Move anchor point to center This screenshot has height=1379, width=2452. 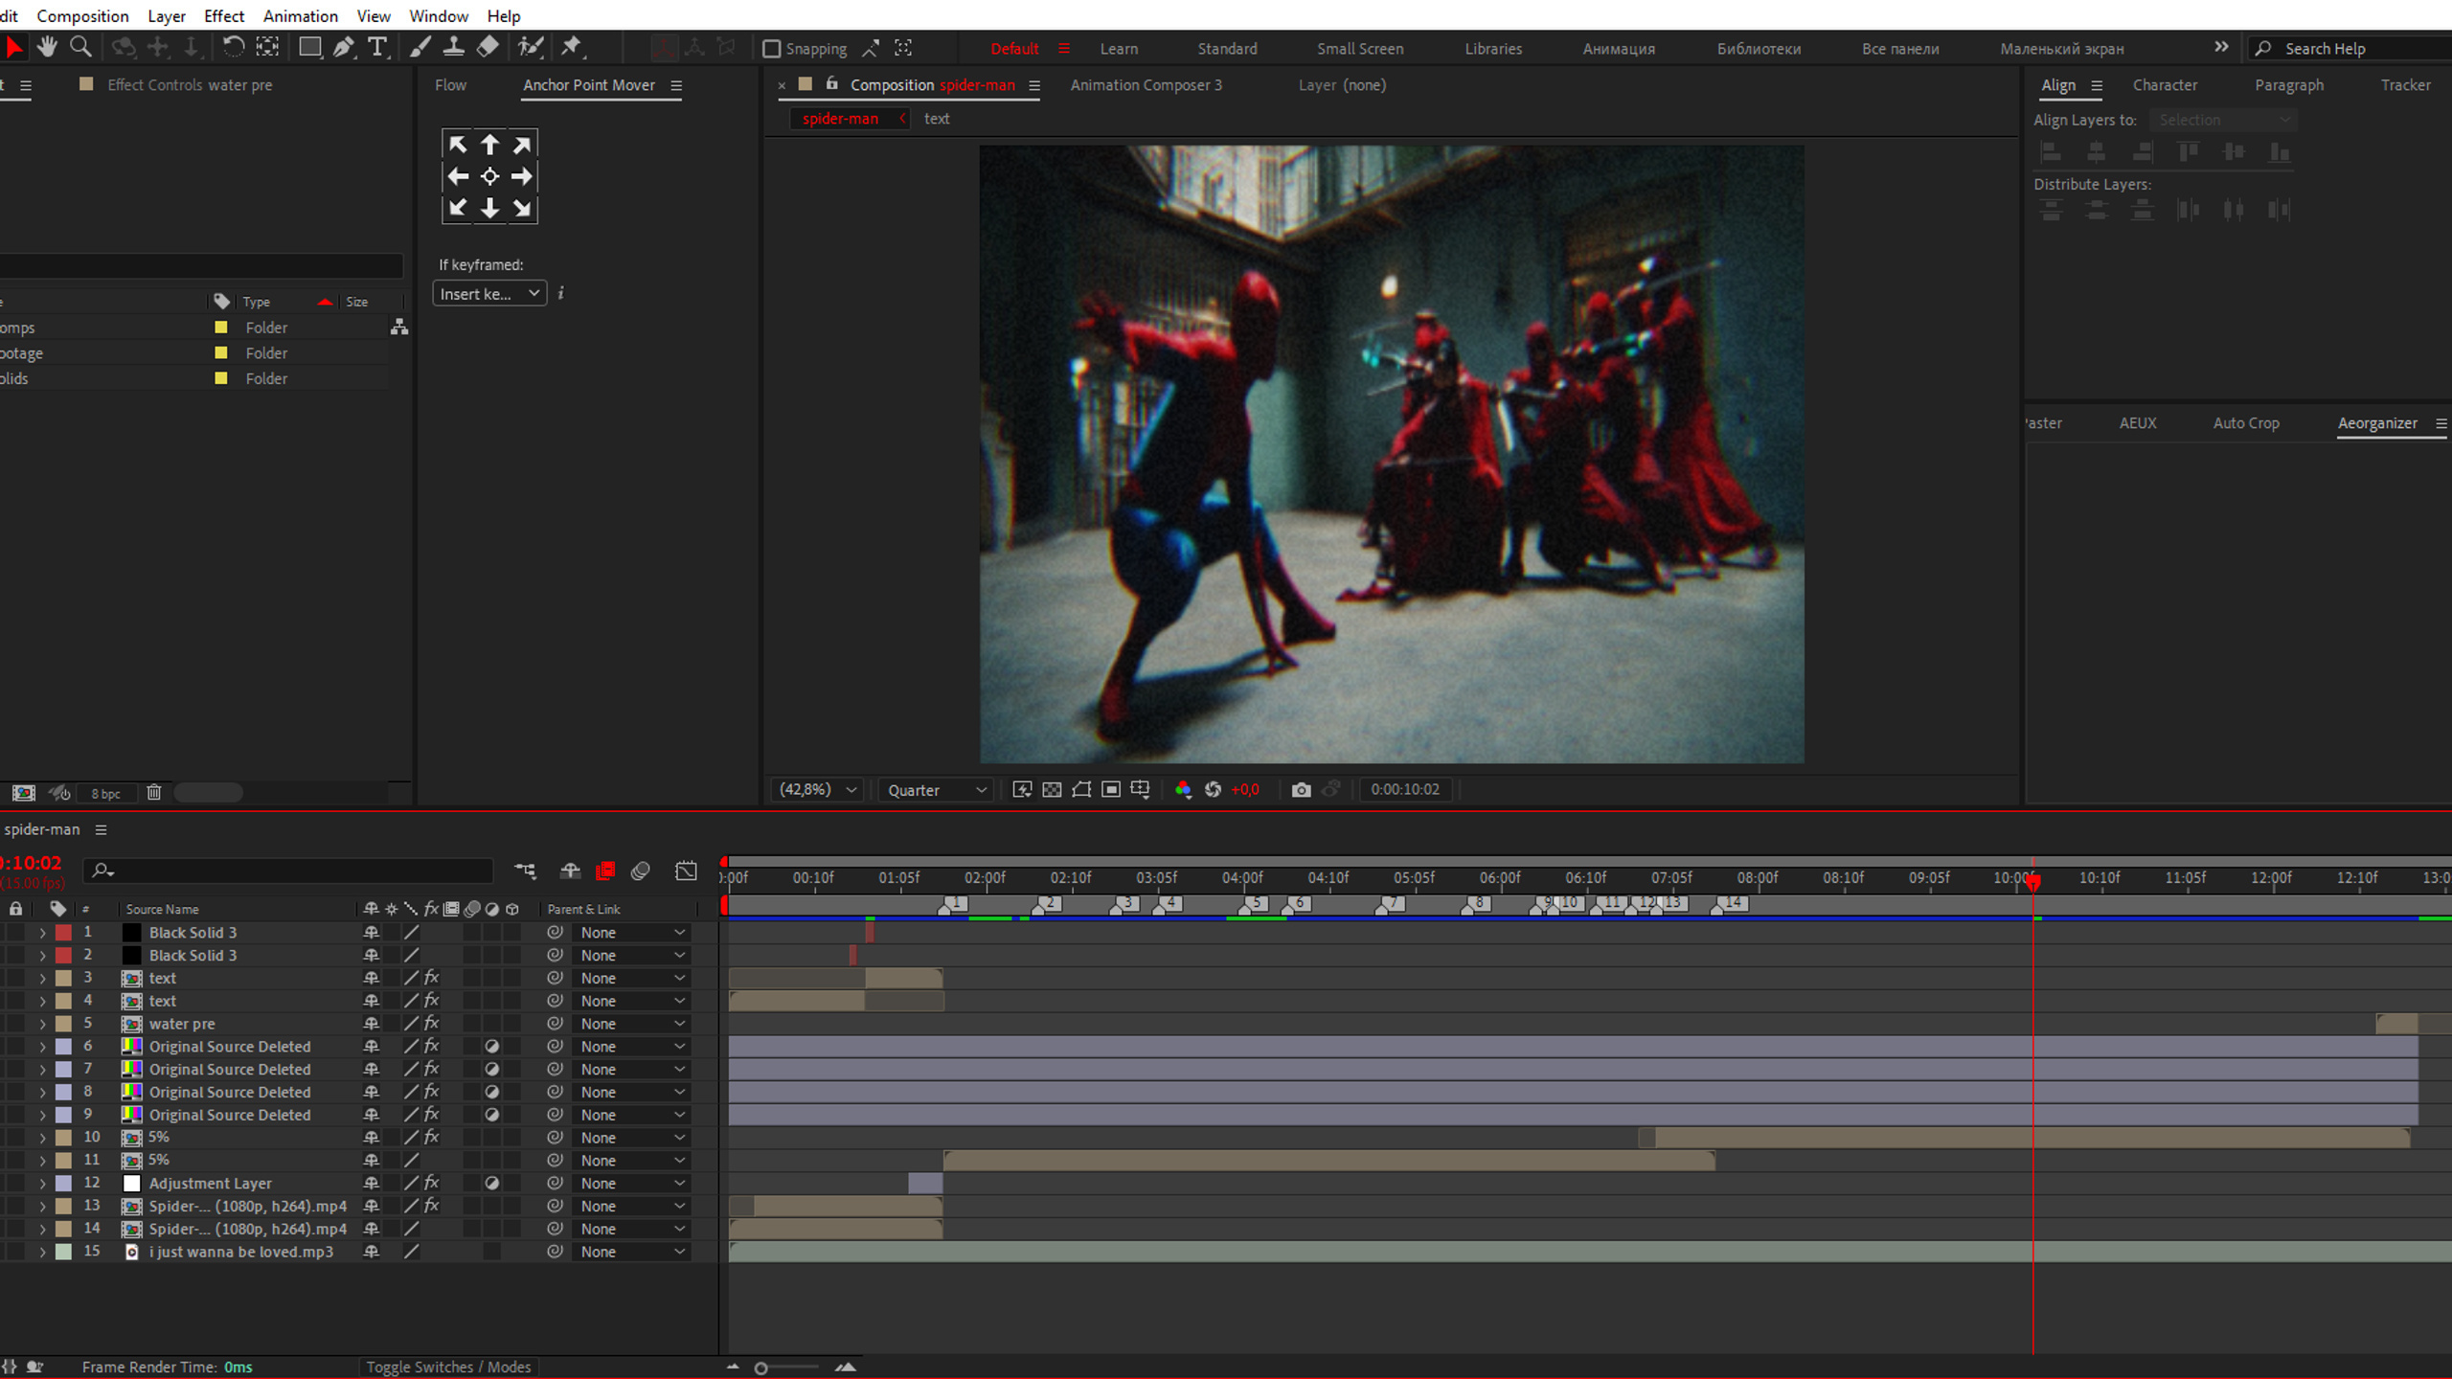click(489, 176)
